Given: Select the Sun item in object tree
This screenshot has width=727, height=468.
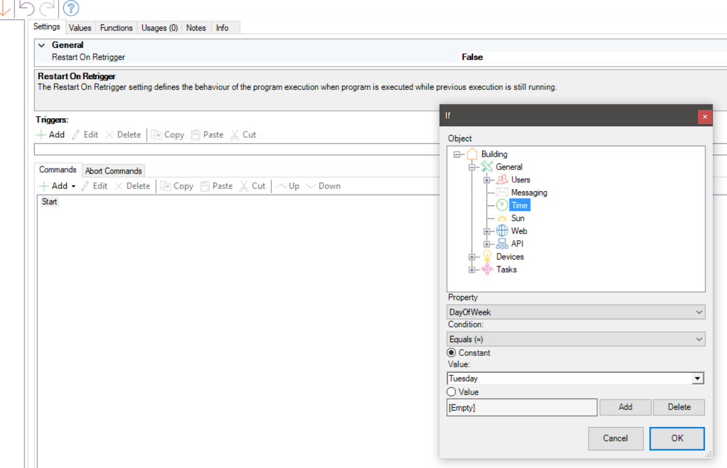Looking at the screenshot, I should click(517, 218).
